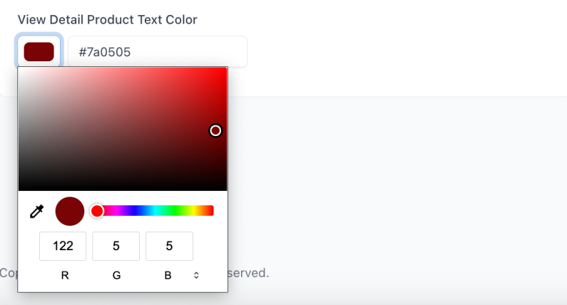Click the R label under the red field
Screen dimensions: 567x305
click(65, 275)
